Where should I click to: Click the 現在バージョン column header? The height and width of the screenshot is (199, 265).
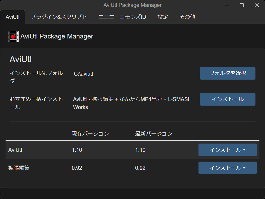(x=90, y=134)
